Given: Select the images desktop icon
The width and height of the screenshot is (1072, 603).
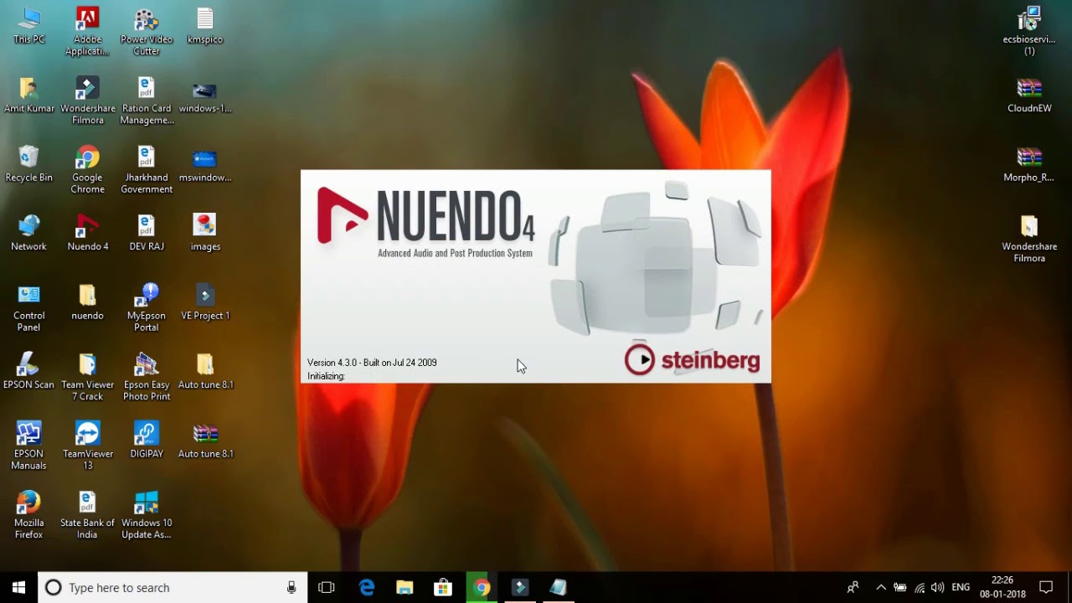Looking at the screenshot, I should [x=205, y=233].
